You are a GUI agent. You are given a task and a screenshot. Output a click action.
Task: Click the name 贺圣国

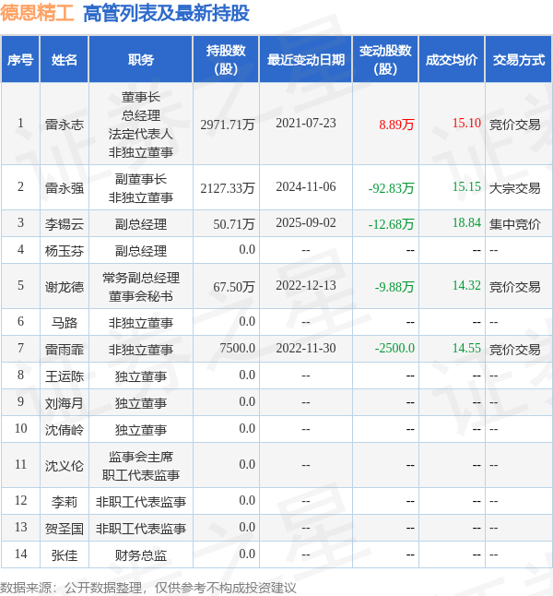tap(65, 529)
